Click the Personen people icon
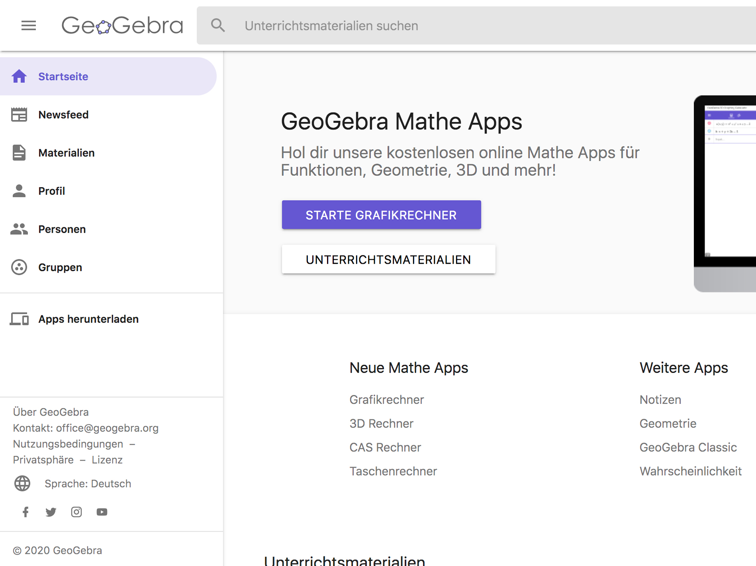 pyautogui.click(x=19, y=229)
